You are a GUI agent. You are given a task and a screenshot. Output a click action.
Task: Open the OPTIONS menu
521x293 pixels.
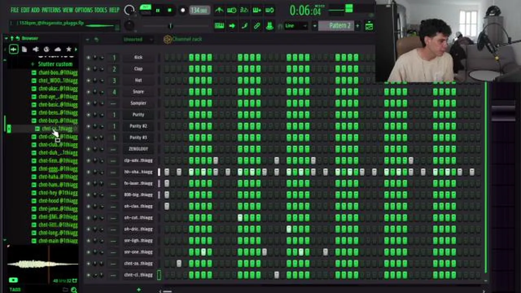[83, 10]
